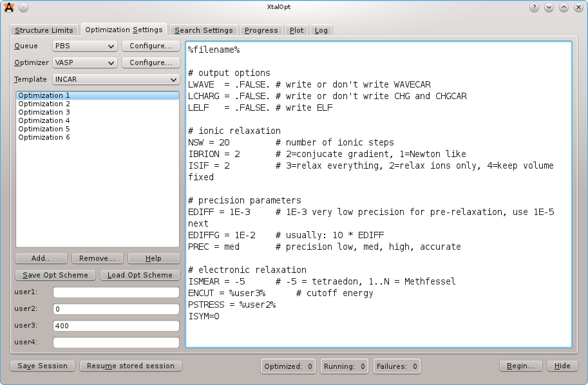Viewport: 588px width, 385px height.
Task: Open the Optimizer dropdown showing VASP
Action: (84, 62)
